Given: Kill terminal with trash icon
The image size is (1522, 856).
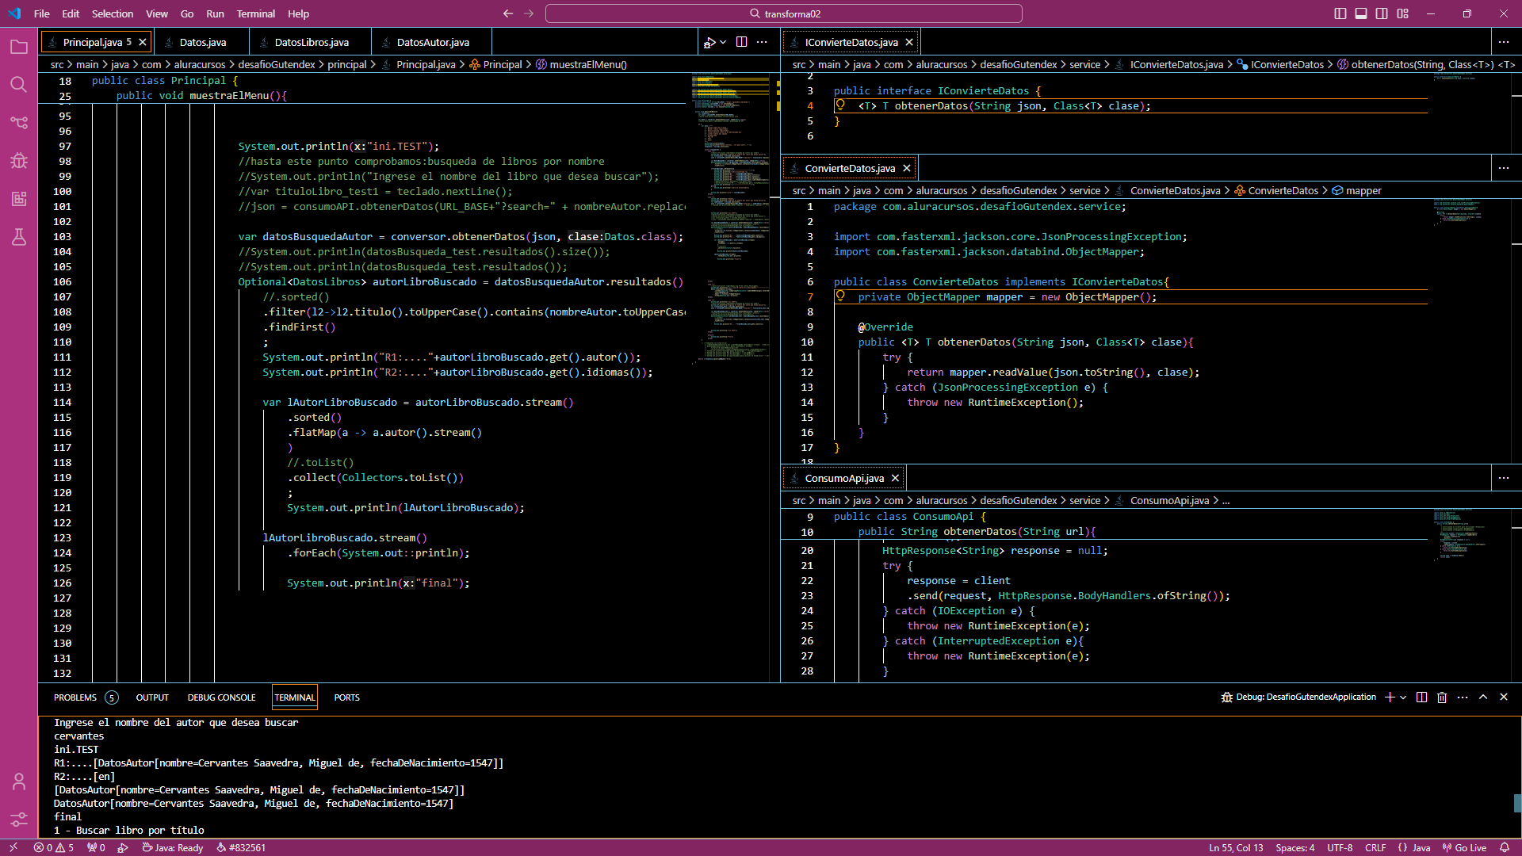Looking at the screenshot, I should [1442, 697].
